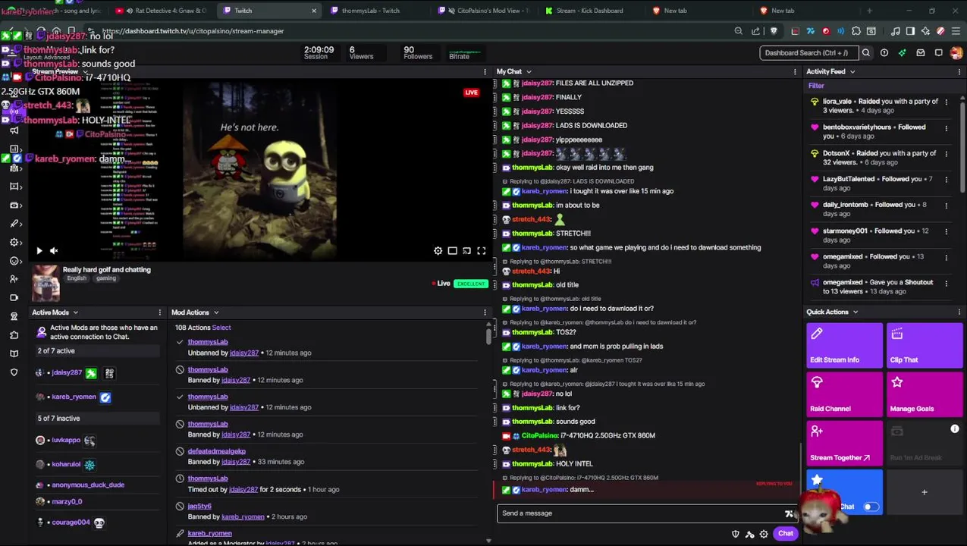Viewport: 967px width, 546px height.
Task: Click the browser address bar URL
Action: pyautogui.click(x=193, y=31)
